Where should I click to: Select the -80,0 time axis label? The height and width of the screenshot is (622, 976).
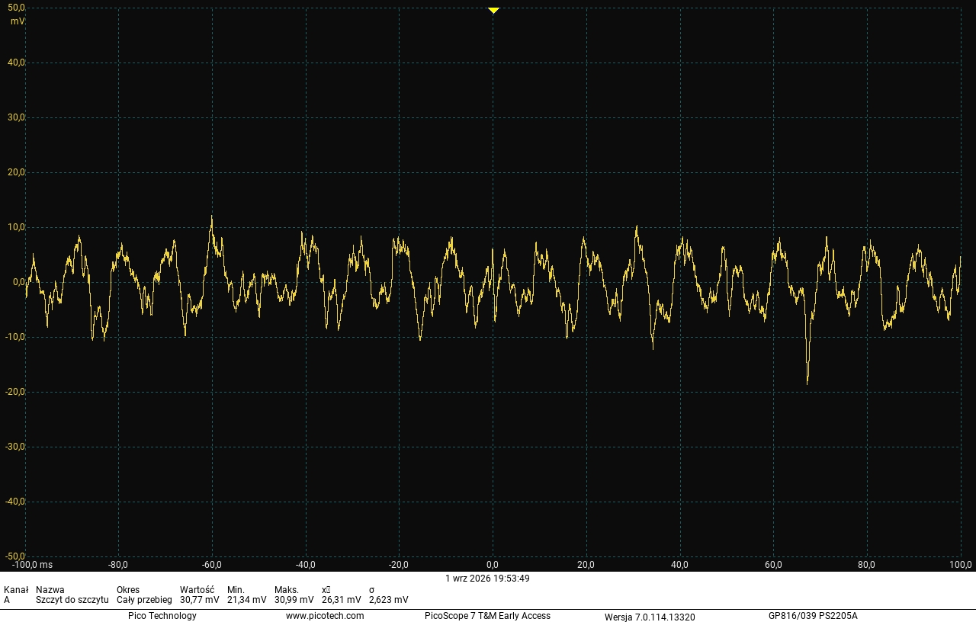118,565
